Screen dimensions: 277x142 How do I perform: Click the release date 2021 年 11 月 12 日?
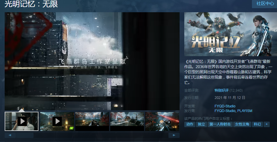(x=230, y=98)
